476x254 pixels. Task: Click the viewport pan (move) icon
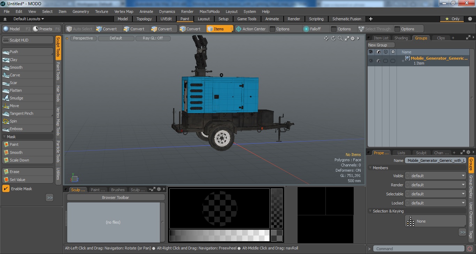pos(327,38)
